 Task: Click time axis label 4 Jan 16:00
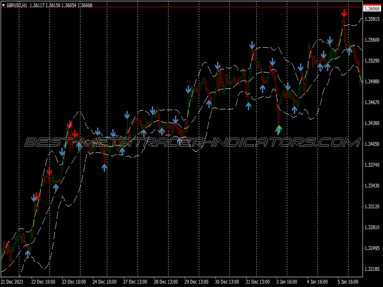click(x=317, y=282)
